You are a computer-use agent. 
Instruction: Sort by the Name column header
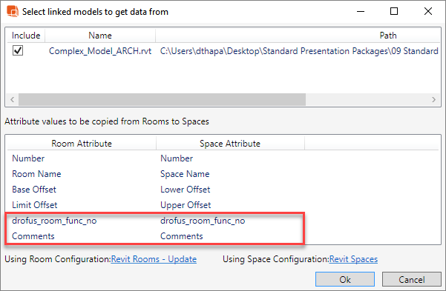tap(100, 36)
